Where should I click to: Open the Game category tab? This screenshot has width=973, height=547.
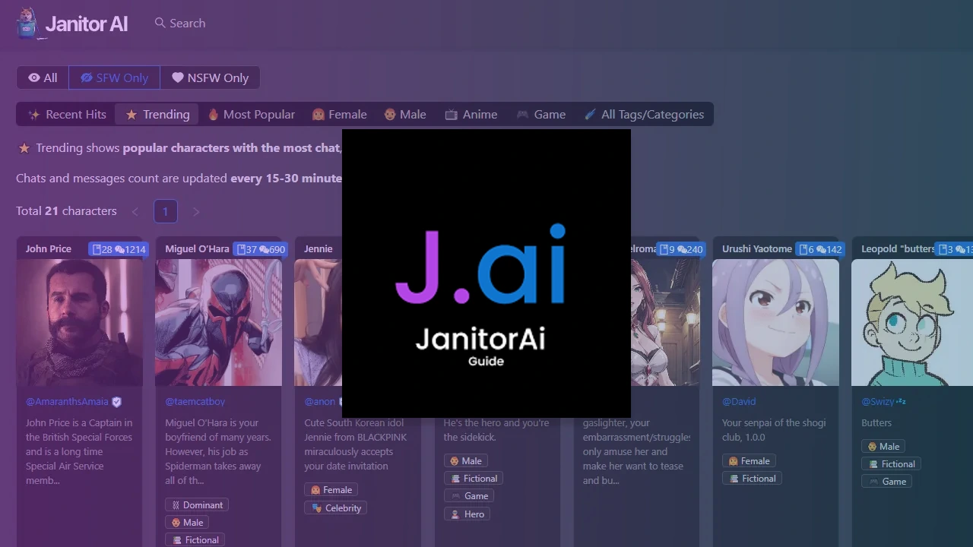541,115
